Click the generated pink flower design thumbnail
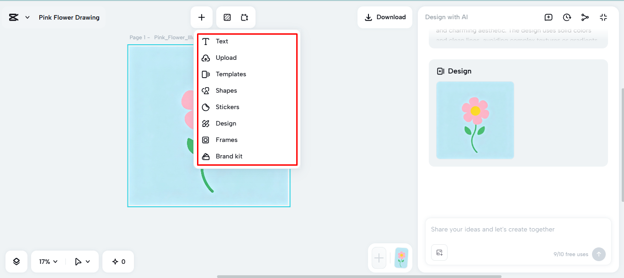 tap(475, 120)
